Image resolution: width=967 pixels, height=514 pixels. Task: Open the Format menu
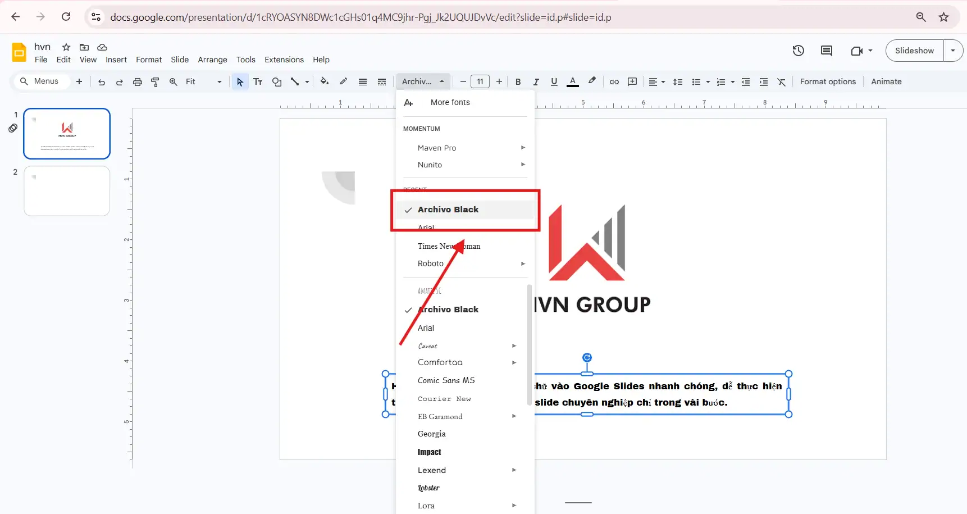point(149,60)
